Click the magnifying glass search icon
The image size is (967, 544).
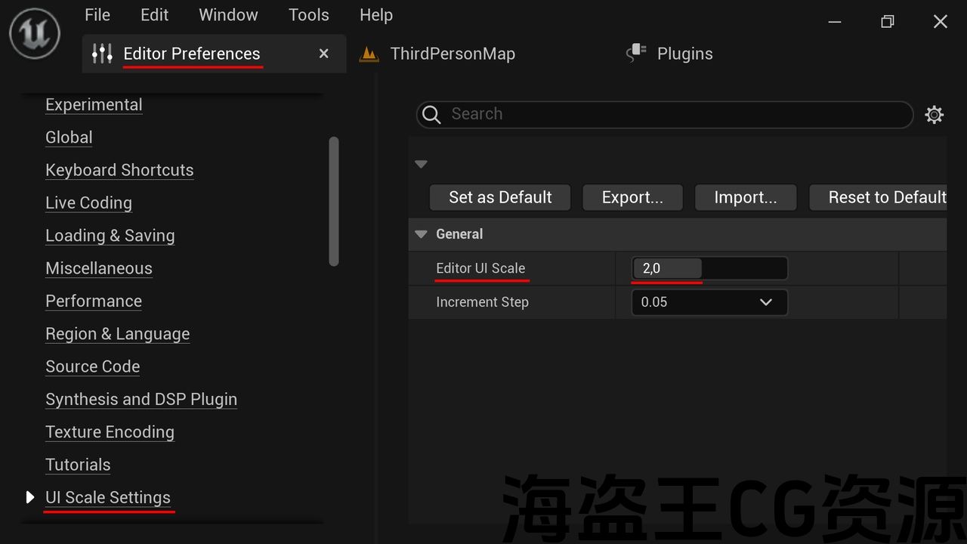tap(431, 115)
